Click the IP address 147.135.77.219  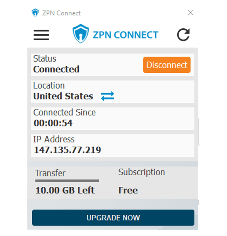pyautogui.click(x=67, y=150)
